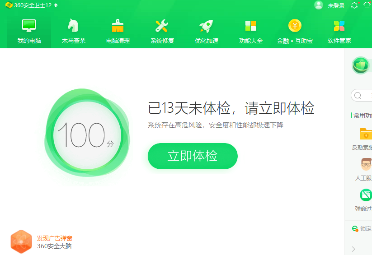
Task: Open 弹窗过滤 popup filter icon
Action: (x=365, y=195)
